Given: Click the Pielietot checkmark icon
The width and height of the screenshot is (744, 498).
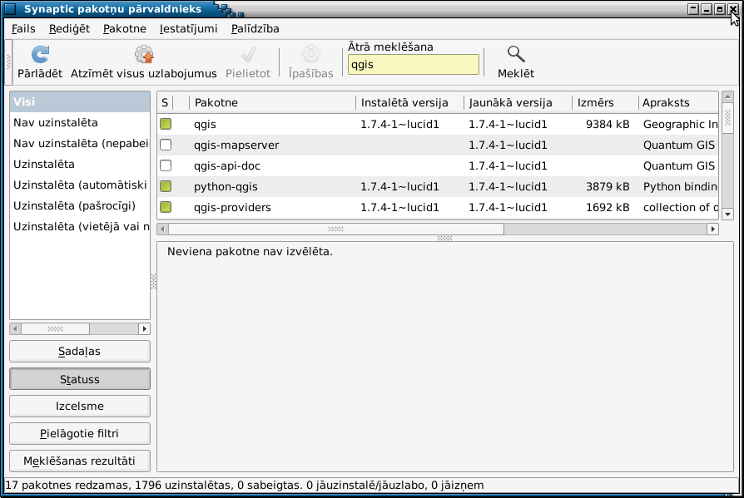Looking at the screenshot, I should tap(248, 55).
